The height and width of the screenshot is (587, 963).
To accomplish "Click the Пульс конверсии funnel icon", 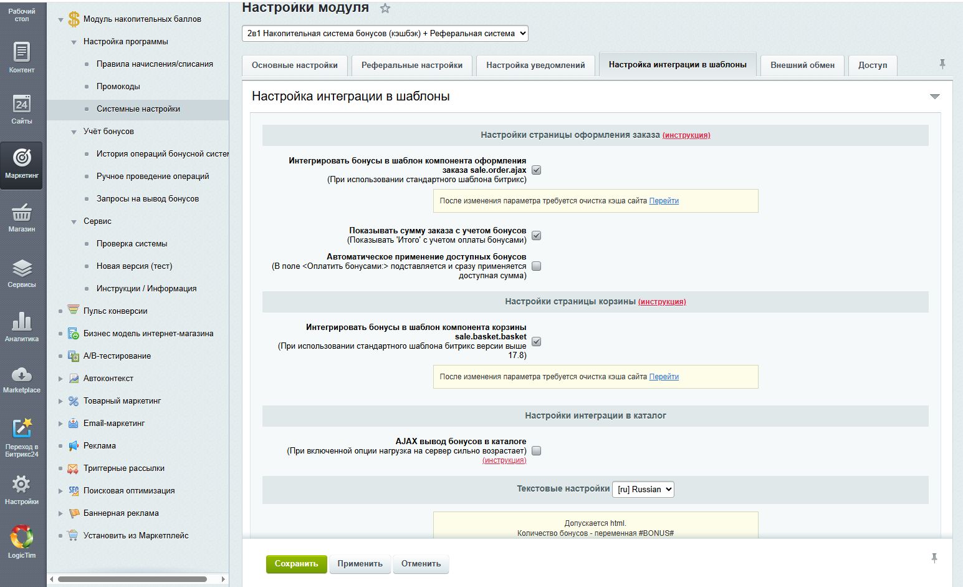I will coord(74,310).
